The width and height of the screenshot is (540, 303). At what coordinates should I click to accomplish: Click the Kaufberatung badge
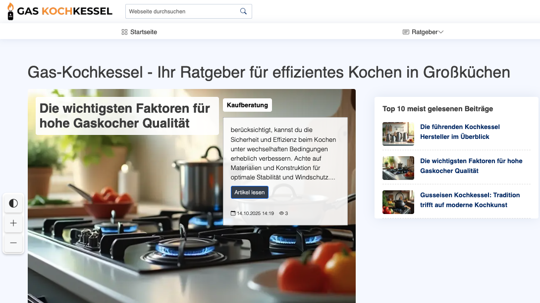(247, 105)
